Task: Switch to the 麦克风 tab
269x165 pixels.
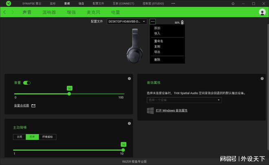Action: pyautogui.click(x=93, y=12)
